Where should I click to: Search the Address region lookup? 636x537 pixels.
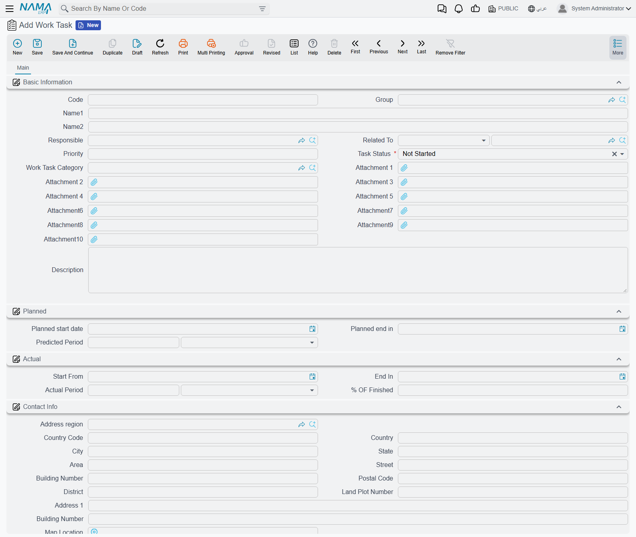point(312,424)
